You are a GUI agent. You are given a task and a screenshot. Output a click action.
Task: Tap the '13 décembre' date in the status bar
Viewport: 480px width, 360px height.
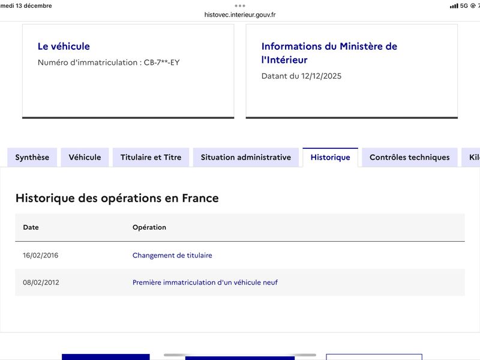(34, 5)
